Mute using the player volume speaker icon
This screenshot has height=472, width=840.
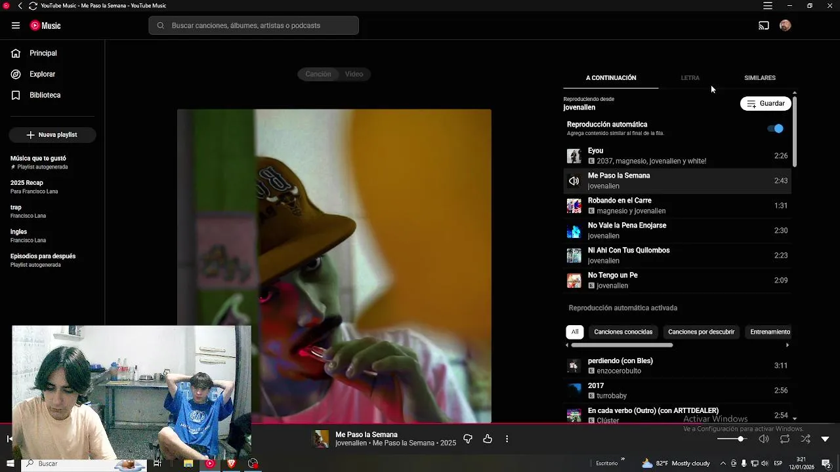pyautogui.click(x=764, y=439)
